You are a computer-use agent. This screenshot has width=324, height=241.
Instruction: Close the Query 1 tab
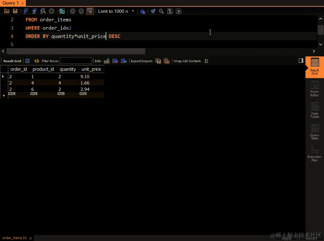23,3
